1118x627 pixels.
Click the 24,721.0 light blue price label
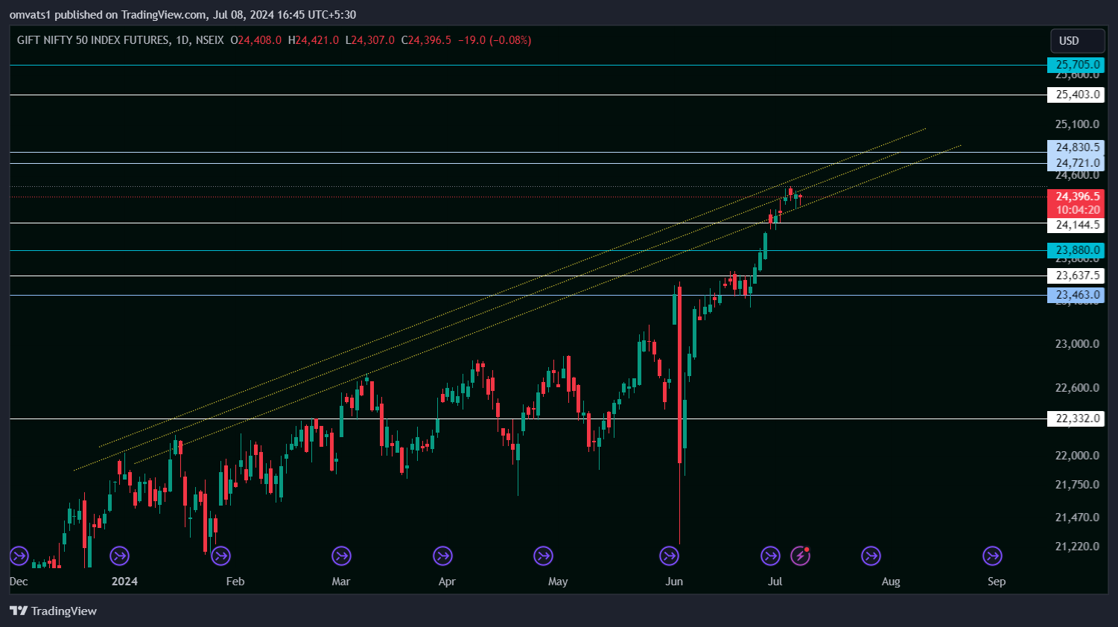pyautogui.click(x=1076, y=163)
